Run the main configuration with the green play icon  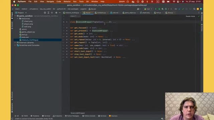(x=156, y=9)
